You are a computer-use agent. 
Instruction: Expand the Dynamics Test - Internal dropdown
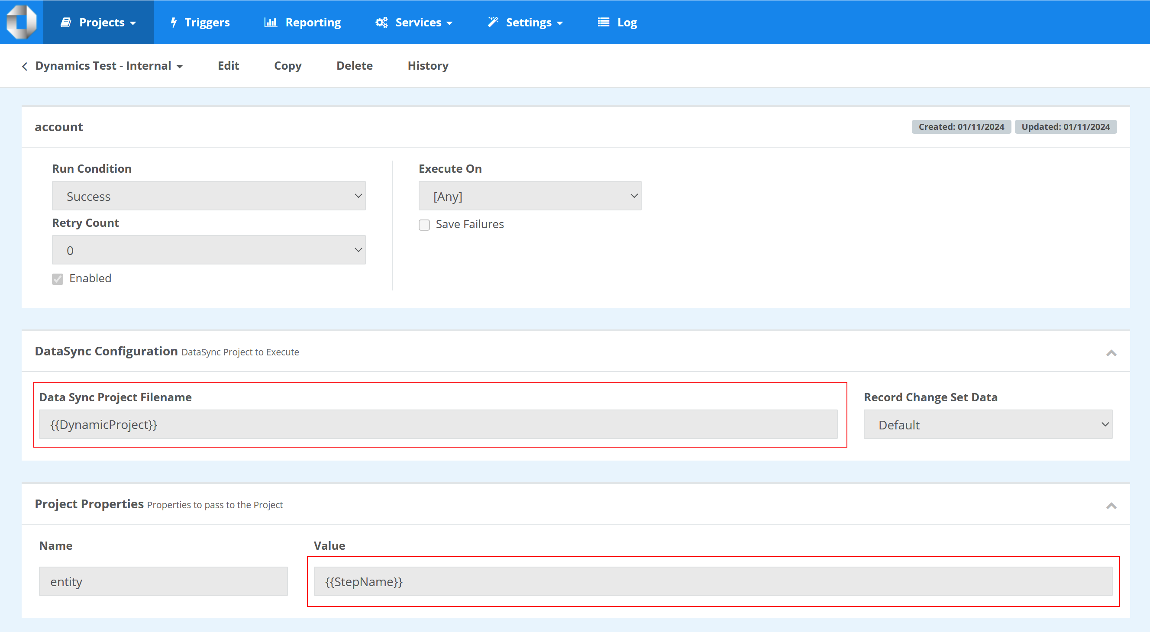(x=109, y=66)
